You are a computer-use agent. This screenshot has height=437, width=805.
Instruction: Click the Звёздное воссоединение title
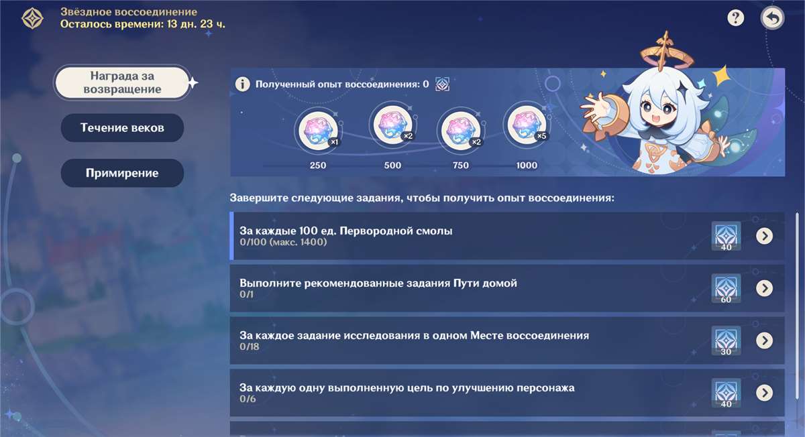click(x=129, y=12)
